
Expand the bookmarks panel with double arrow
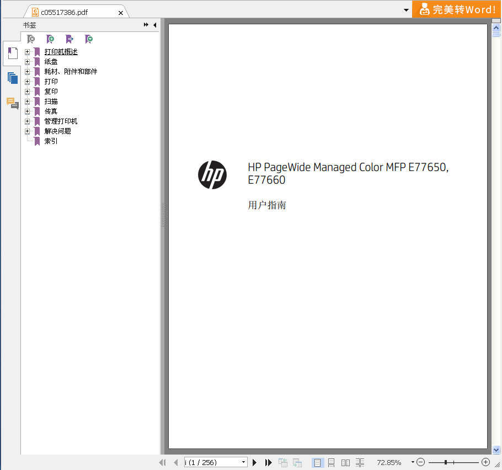point(146,25)
